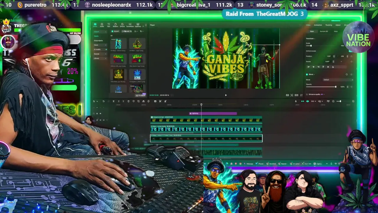Toggle the Opacity keyframe diamond
Viewport: 378px width, 213px height.
tap(351, 87)
